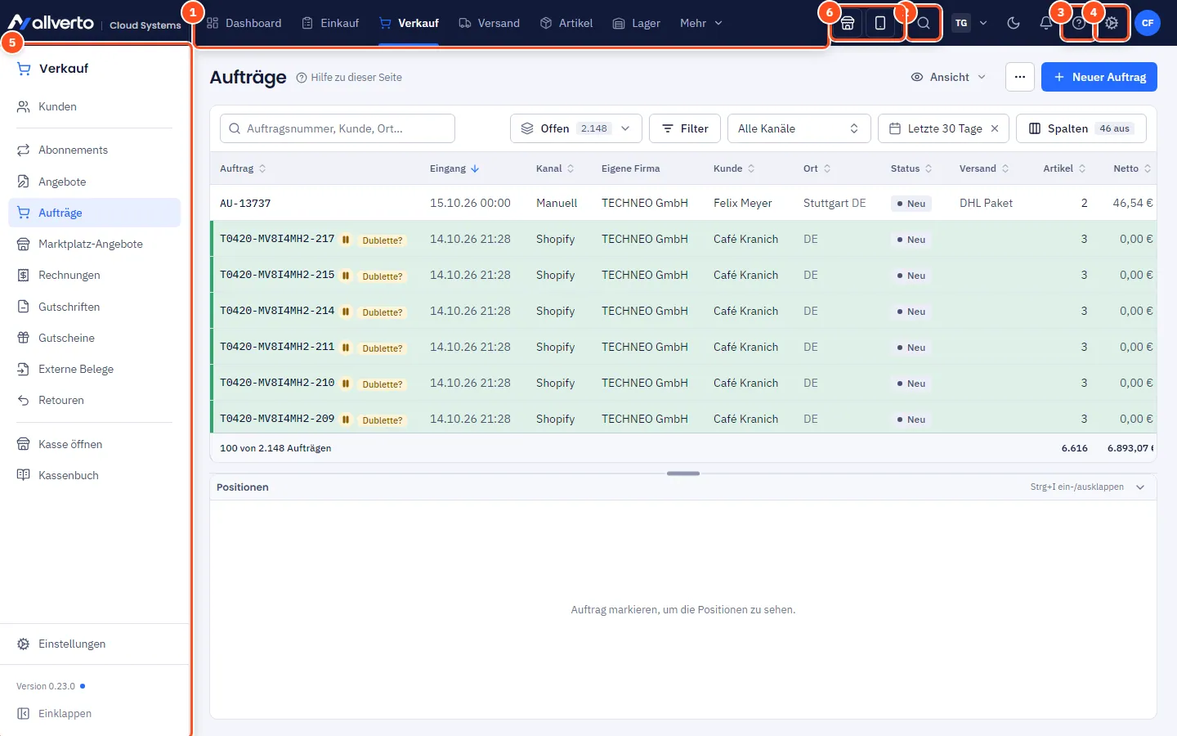1177x736 pixels.
Task: Open the settings gear in the header
Action: click(x=1112, y=23)
